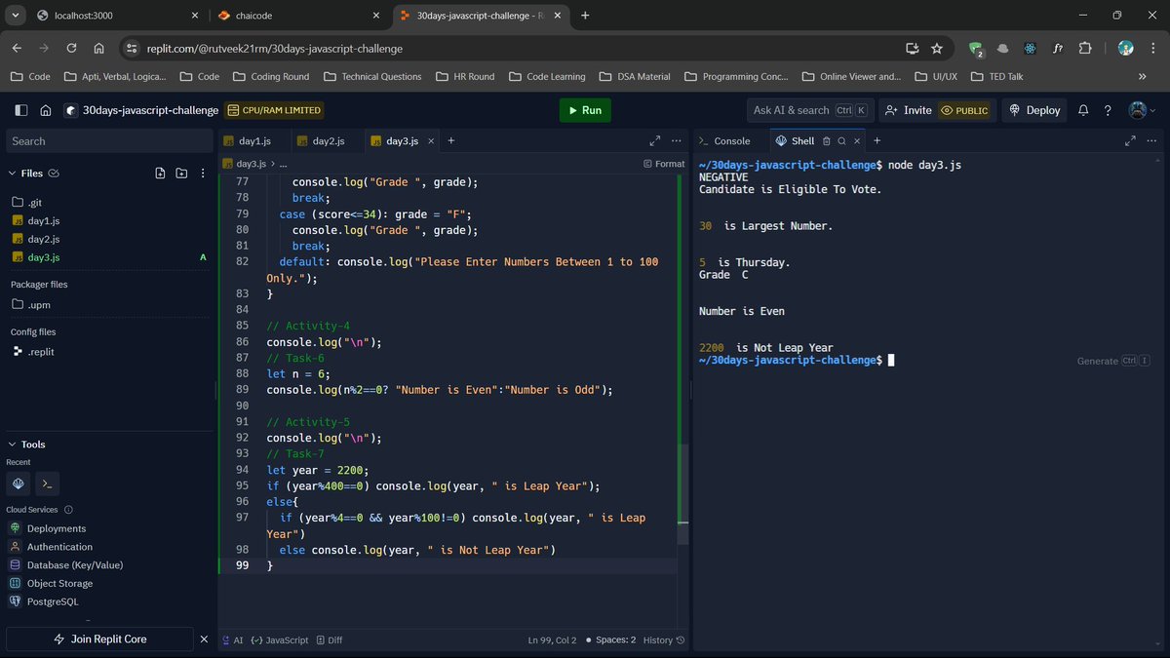Image resolution: width=1170 pixels, height=658 pixels.
Task: Show hidden bookmarks with double chevron
Action: (1143, 76)
